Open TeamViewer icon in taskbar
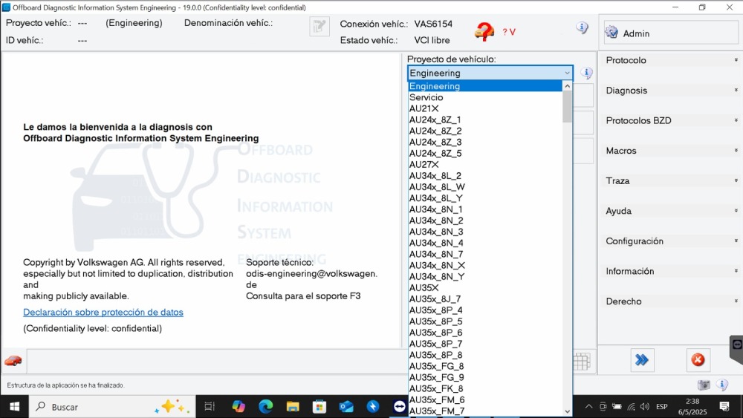The image size is (743, 418). (400, 406)
